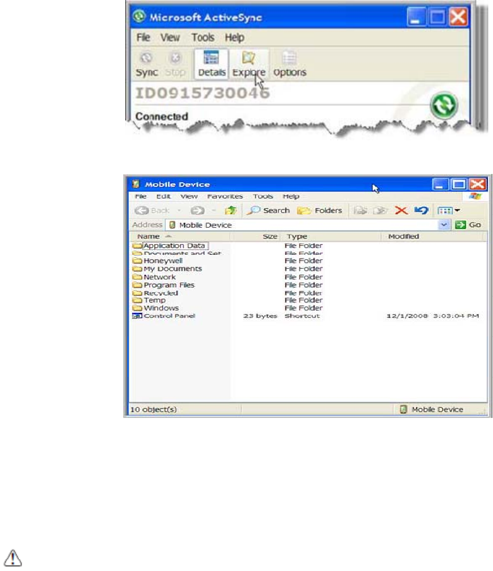Click the 10 object(s) status bar text
Screen dimensions: 493x571
click(154, 410)
